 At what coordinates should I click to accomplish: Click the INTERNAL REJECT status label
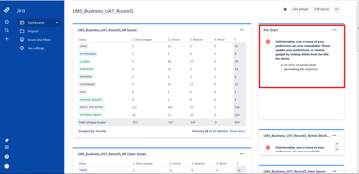pos(91,115)
